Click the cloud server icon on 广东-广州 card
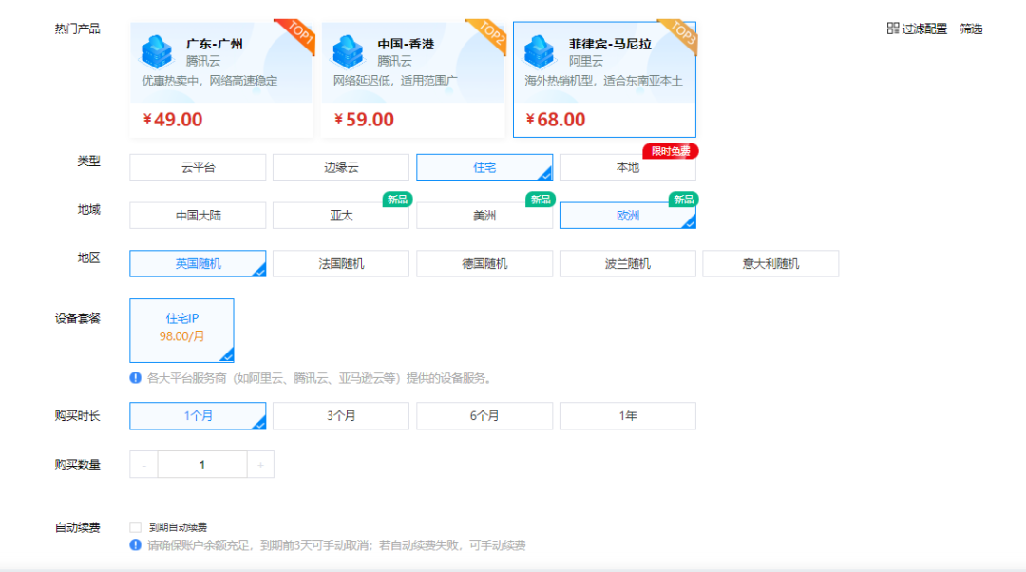 (157, 52)
